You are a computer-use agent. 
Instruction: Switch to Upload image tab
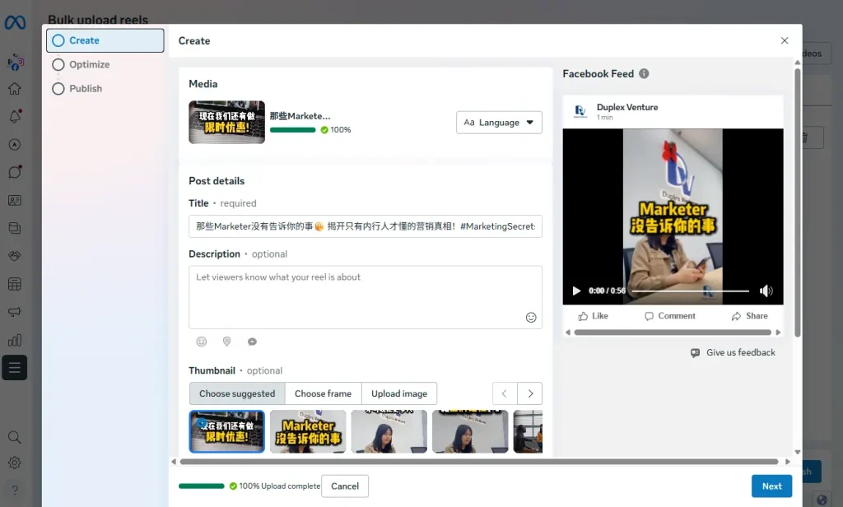click(x=399, y=393)
